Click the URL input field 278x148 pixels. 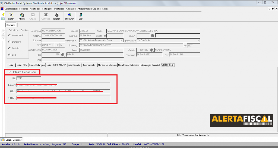(63, 91)
